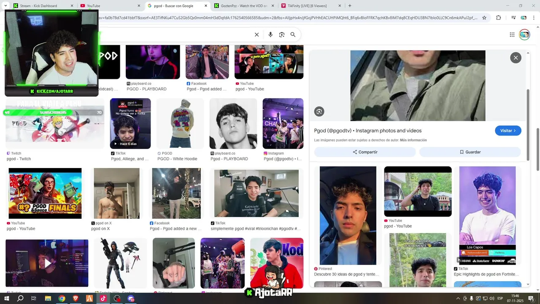The width and height of the screenshot is (540, 304).
Task: Start voice search with microphone icon
Action: click(x=270, y=35)
